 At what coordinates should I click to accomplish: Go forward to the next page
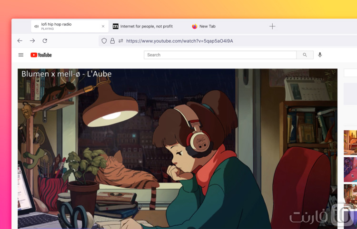(x=32, y=41)
